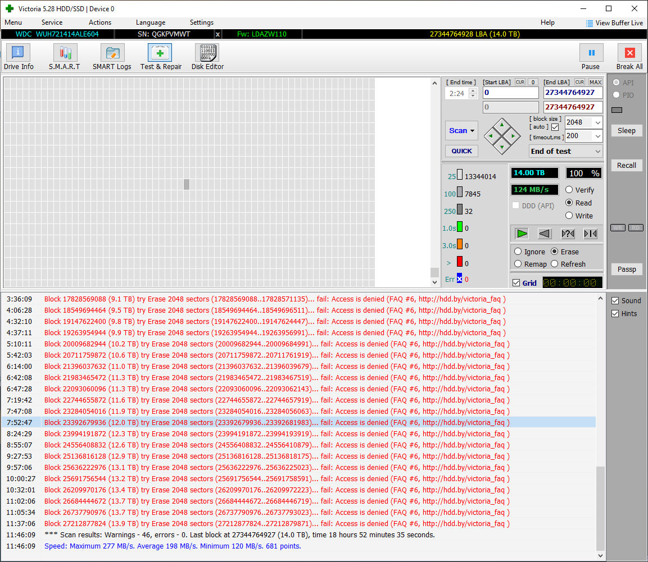
Task: Select the 7:52:47 log entry row
Action: point(298,422)
